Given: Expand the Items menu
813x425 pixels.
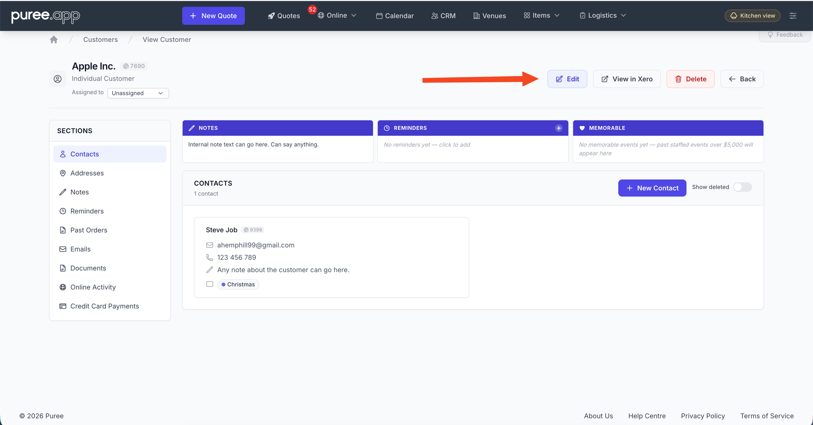Looking at the screenshot, I should (x=541, y=15).
